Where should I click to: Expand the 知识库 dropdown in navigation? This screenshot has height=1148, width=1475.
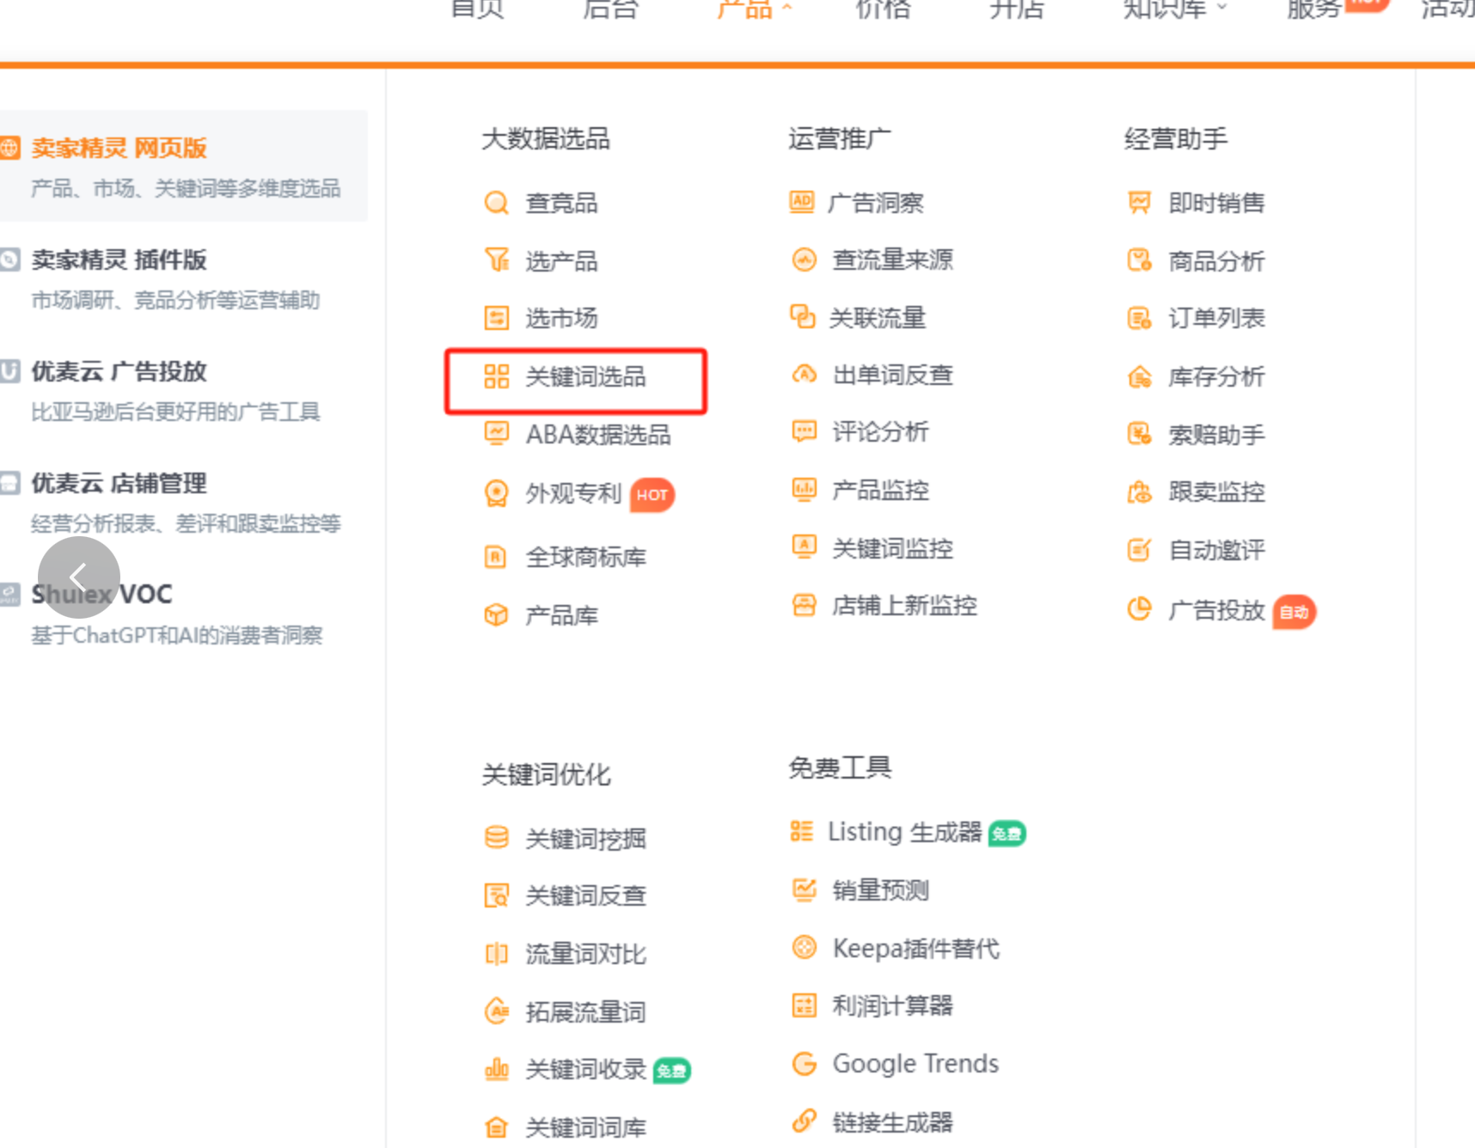click(1175, 9)
